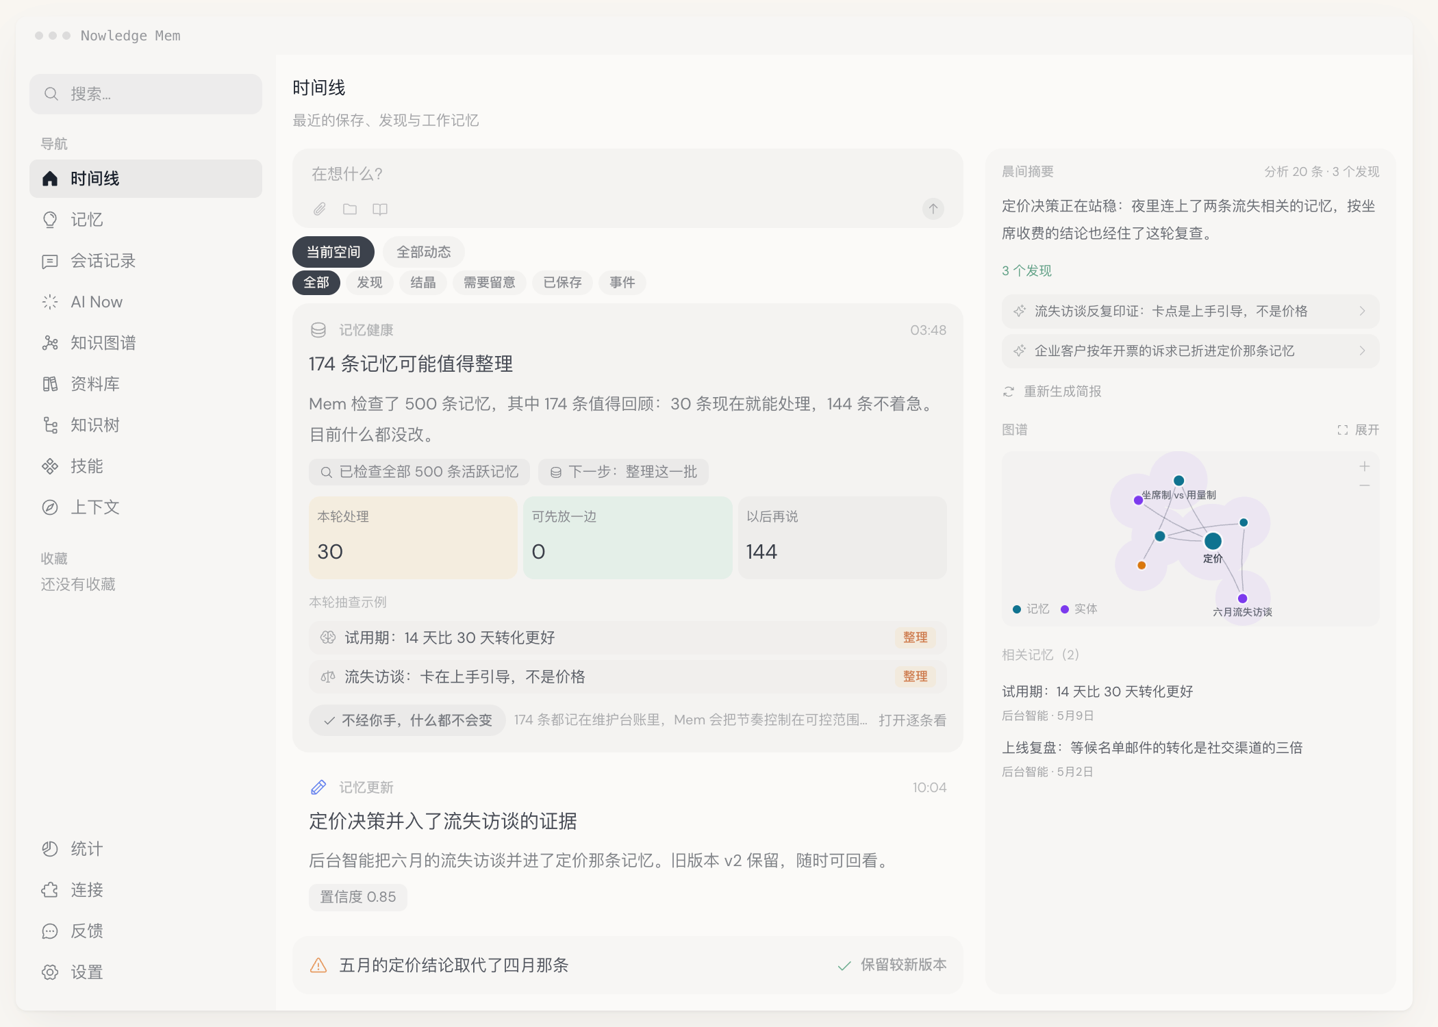Click title 174 条记忆可能值得整理
Image resolution: width=1438 pixels, height=1027 pixels.
click(411, 364)
